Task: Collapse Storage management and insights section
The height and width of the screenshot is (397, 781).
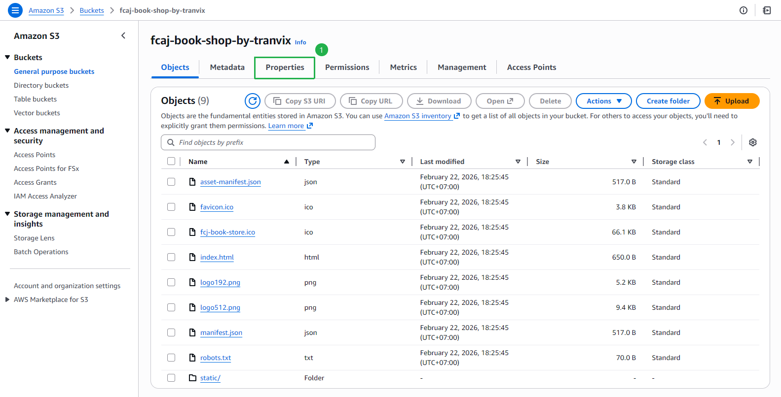Action: (7, 214)
